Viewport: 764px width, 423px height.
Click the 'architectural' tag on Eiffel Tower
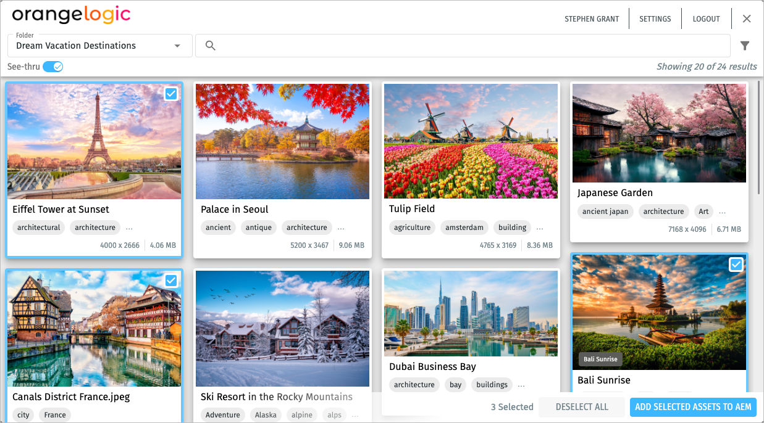(39, 228)
